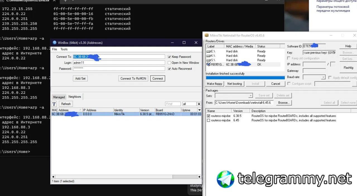Viewport: 357px width, 196px height.
Task: Check routeros-mipsbe 6.45 package
Action: tap(209, 120)
